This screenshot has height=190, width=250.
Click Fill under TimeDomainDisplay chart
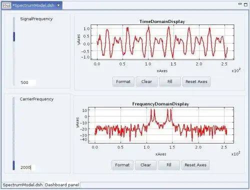(x=170, y=81)
